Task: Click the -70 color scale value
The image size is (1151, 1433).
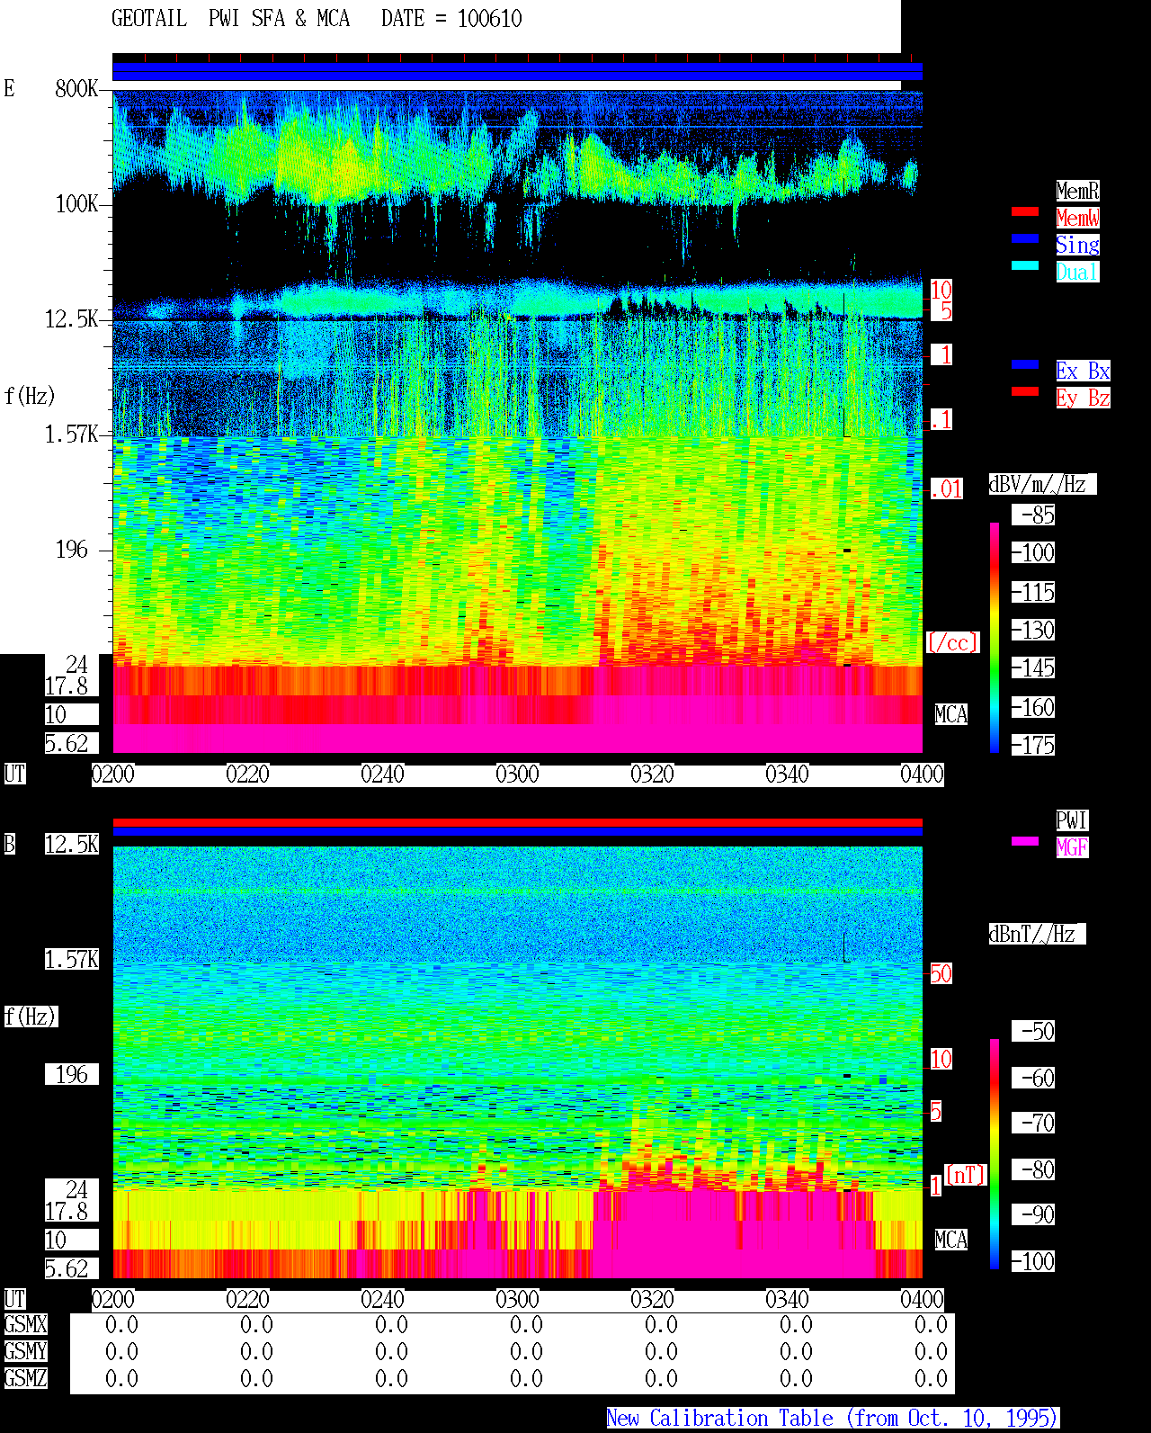Action: point(1034,1123)
